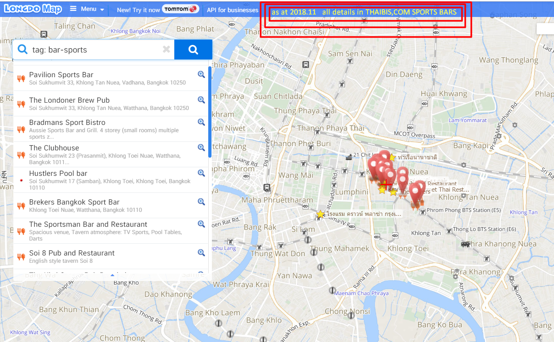Click the Huai Khwang map label
Viewport: 554px width, 342px height.
click(x=444, y=94)
